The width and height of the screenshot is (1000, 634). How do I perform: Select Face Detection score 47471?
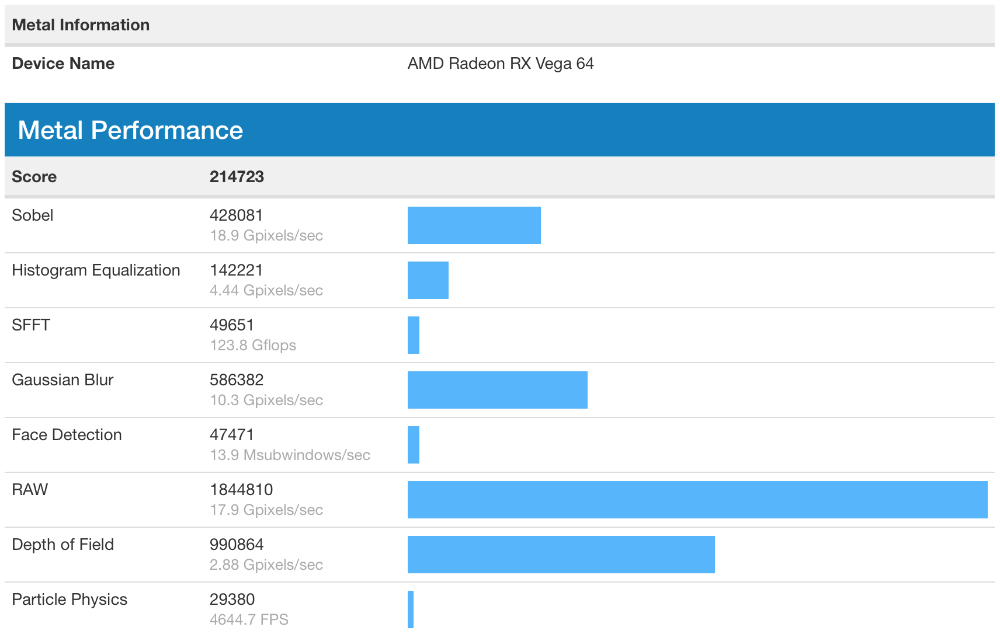pos(232,435)
